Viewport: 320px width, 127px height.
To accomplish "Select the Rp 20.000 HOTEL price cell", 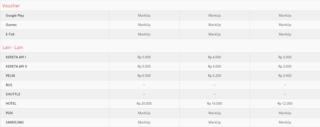I will [x=144, y=104].
